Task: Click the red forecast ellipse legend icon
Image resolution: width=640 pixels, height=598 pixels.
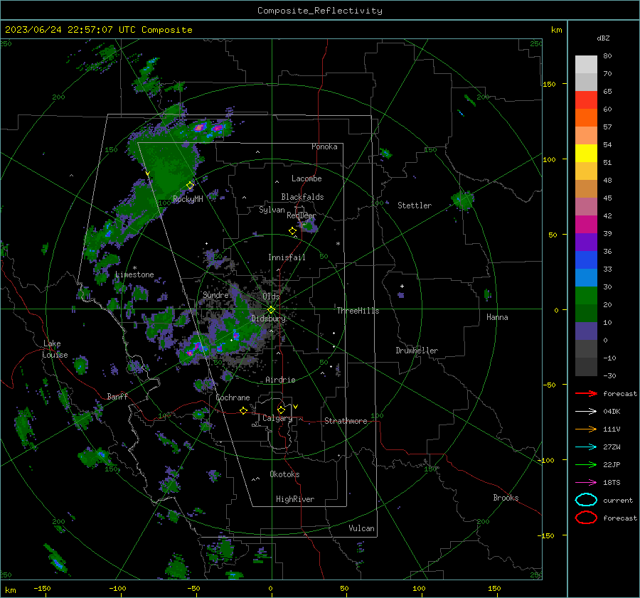Action: 586,518
